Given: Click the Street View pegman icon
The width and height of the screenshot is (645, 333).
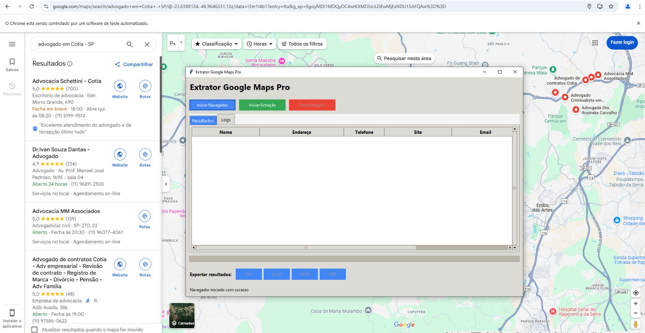Looking at the screenshot, I should point(636,324).
